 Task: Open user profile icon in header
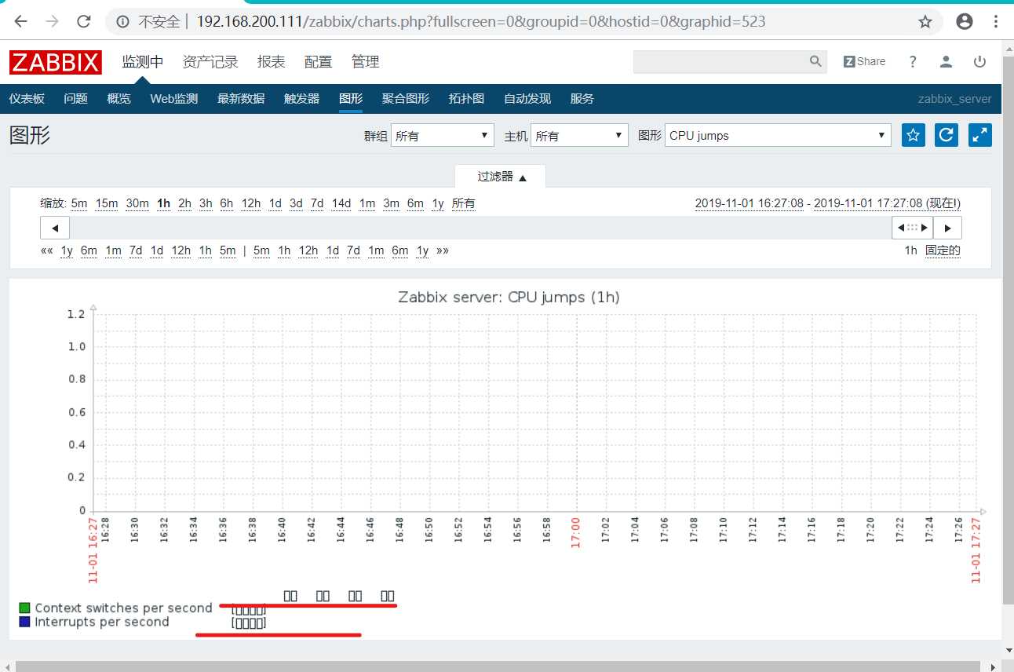tap(947, 61)
